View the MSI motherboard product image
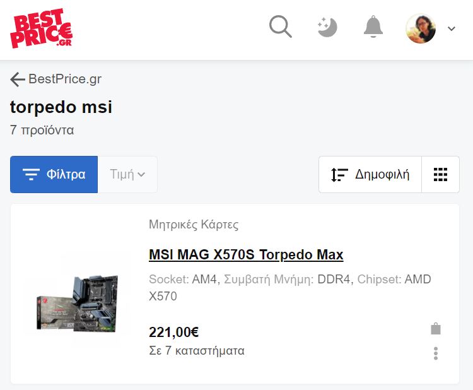This screenshot has width=473, height=390. click(78, 304)
